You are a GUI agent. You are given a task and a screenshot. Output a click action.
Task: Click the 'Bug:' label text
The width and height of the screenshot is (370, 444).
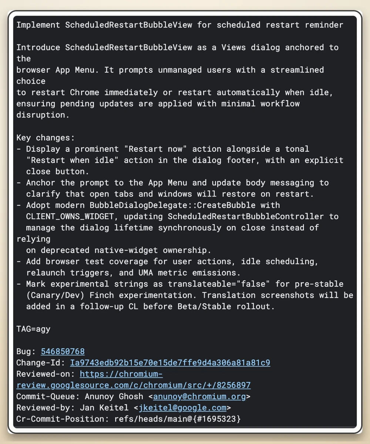(x=26, y=351)
